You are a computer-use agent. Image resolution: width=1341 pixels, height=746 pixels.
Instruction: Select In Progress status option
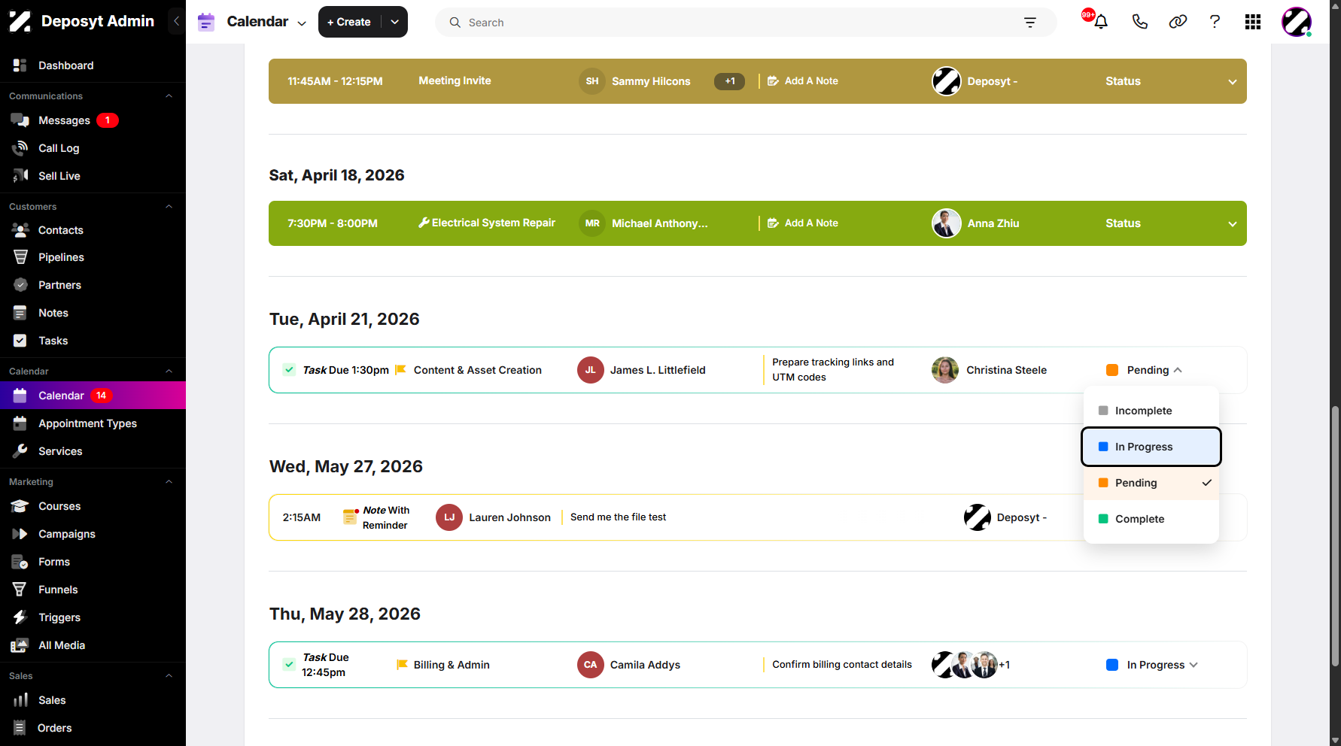[1151, 447]
